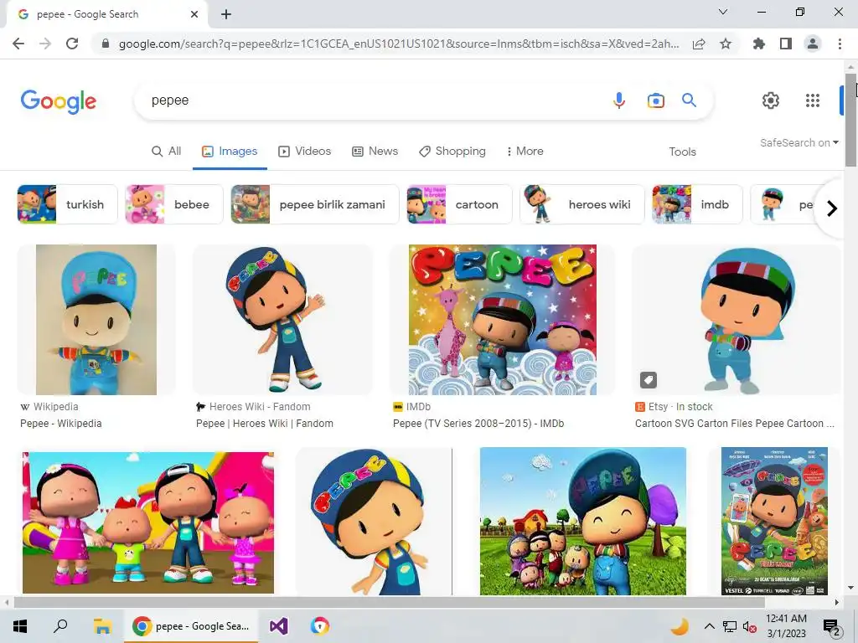Switch to the Videos tab
The height and width of the screenshot is (643, 858).
305,152
